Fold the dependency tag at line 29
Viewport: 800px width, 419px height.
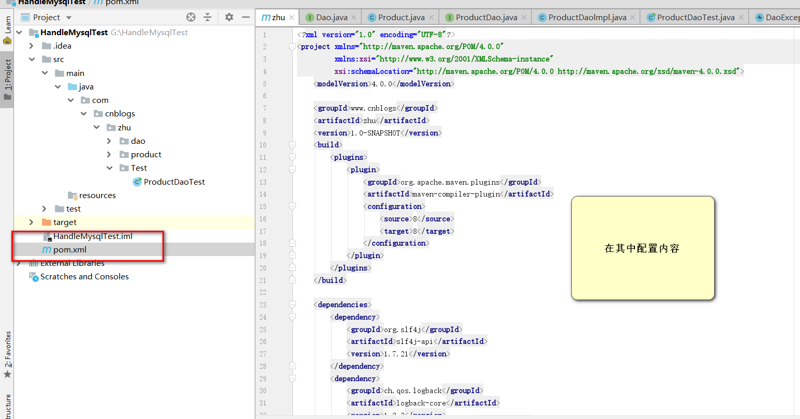(x=292, y=379)
